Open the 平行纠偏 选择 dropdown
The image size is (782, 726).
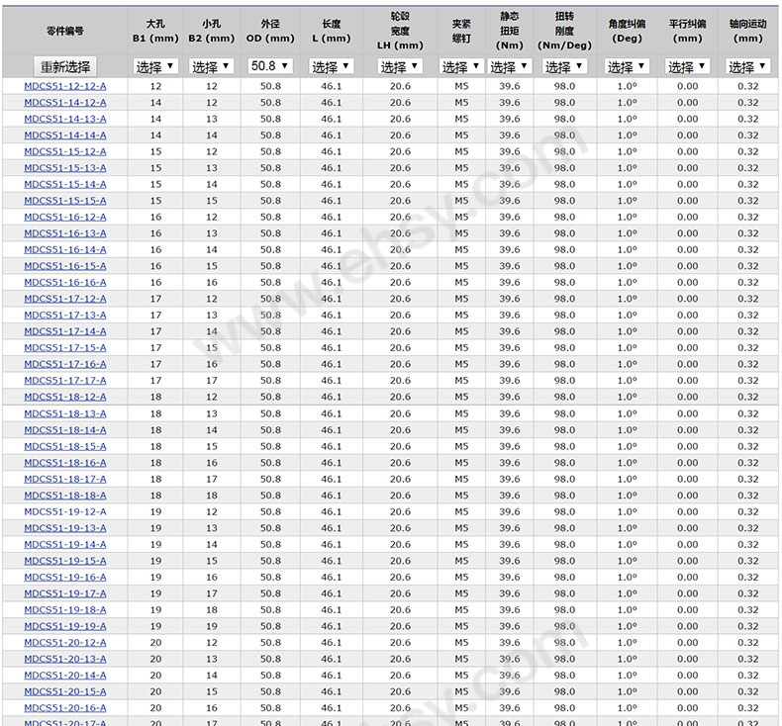(x=687, y=66)
